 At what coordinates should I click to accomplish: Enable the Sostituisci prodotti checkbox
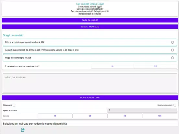coord(175,105)
